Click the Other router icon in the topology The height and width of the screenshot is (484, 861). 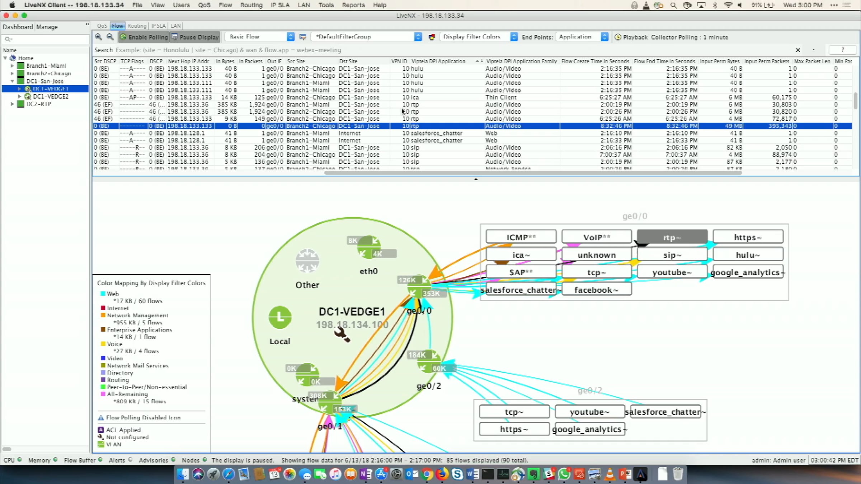(x=307, y=261)
